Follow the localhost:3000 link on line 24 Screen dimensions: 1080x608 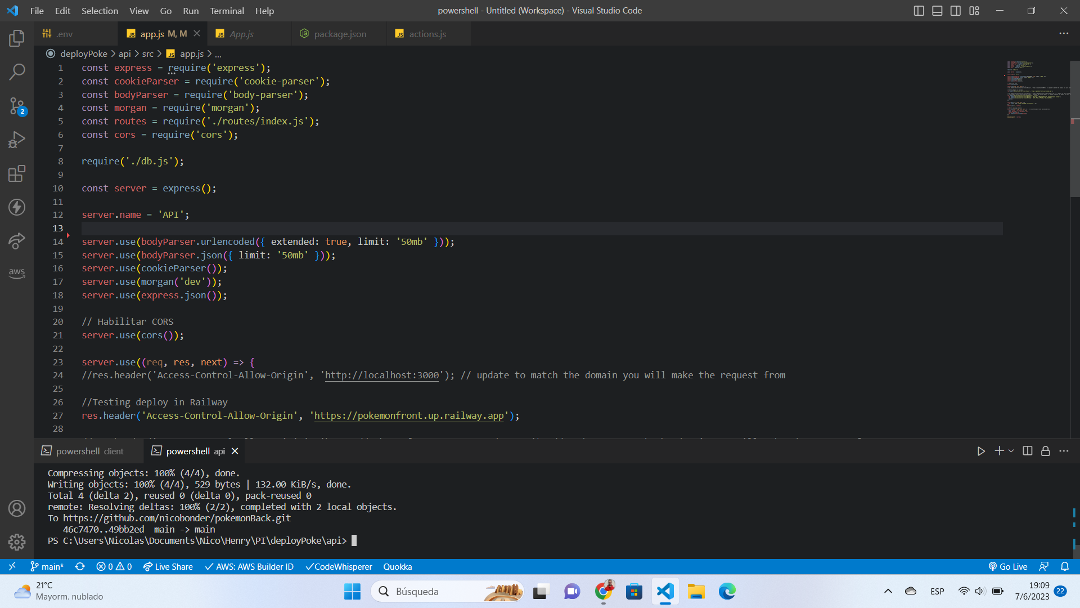click(x=382, y=375)
